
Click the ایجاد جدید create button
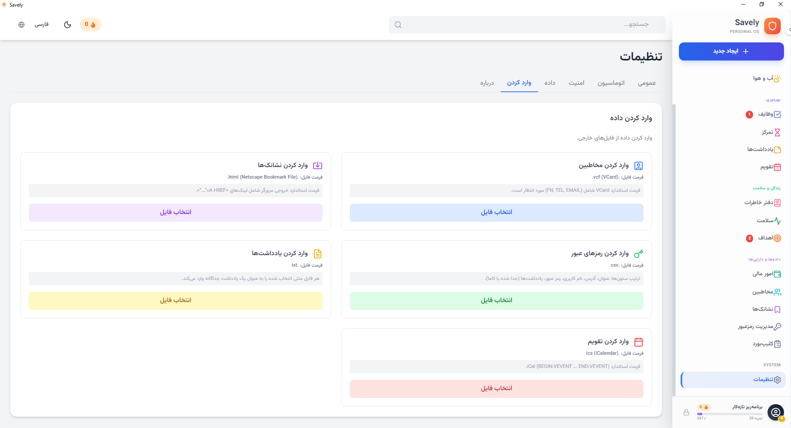tap(731, 51)
